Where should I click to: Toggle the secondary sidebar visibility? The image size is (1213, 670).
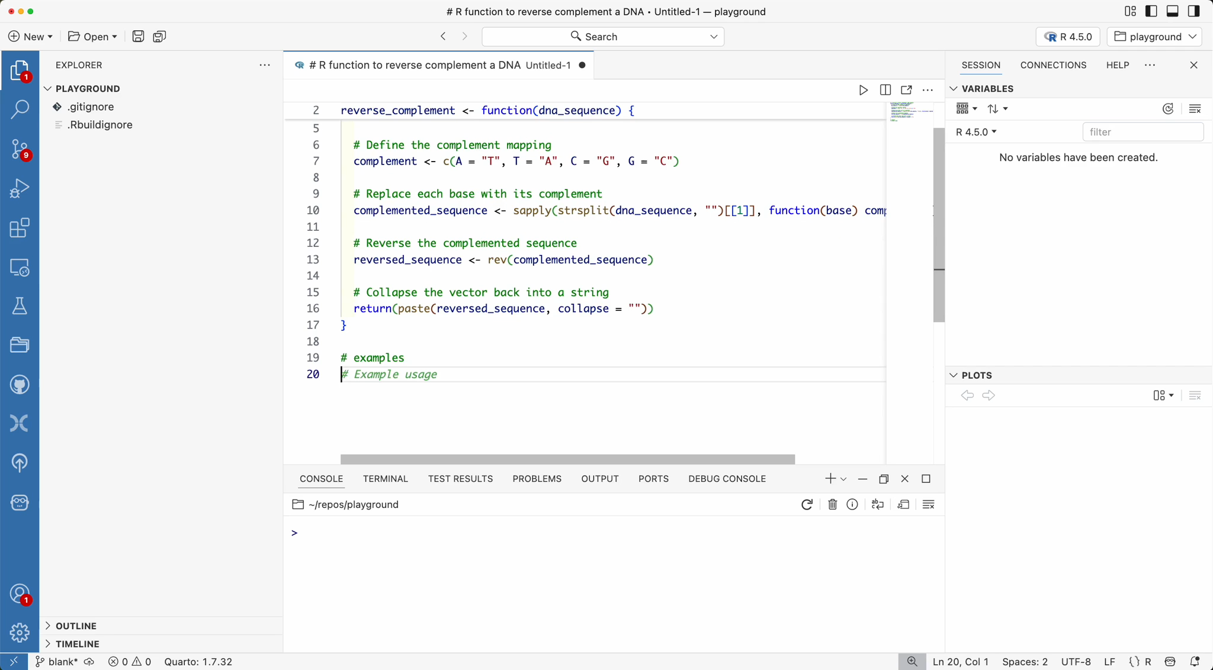[x=1193, y=11]
